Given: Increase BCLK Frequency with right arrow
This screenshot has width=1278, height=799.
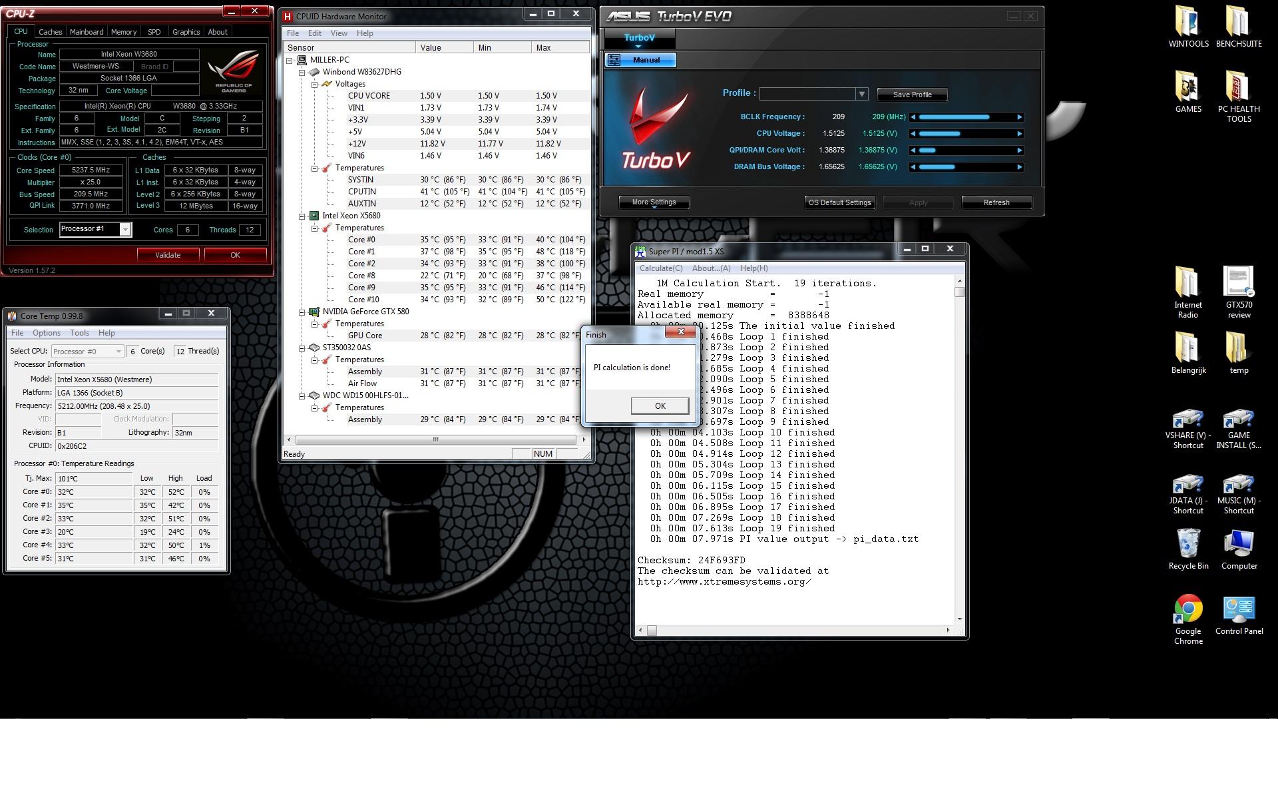Looking at the screenshot, I should (1019, 117).
